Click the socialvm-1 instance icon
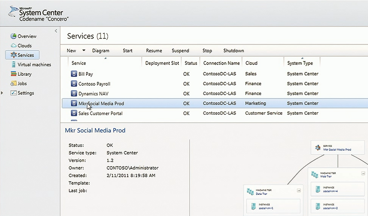The height and width of the screenshot is (216, 368). point(253,207)
